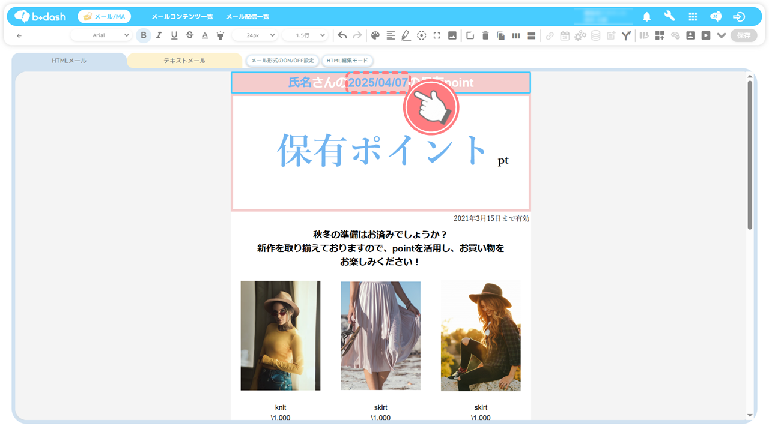Click the knit product label
Image resolution: width=769 pixels, height=432 pixels.
click(281, 407)
